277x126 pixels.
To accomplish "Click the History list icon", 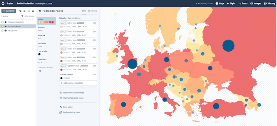I will (265, 3).
